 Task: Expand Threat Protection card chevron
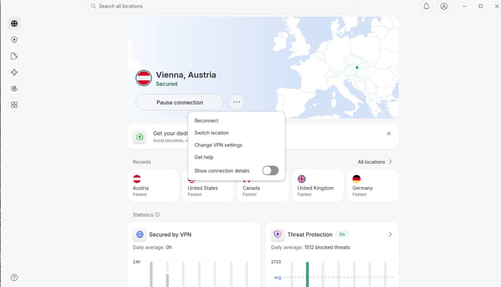click(x=390, y=235)
